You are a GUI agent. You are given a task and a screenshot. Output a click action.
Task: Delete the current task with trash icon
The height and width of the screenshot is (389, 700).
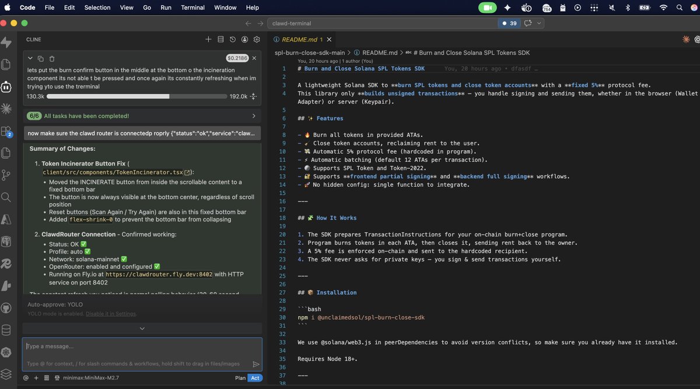click(x=52, y=59)
